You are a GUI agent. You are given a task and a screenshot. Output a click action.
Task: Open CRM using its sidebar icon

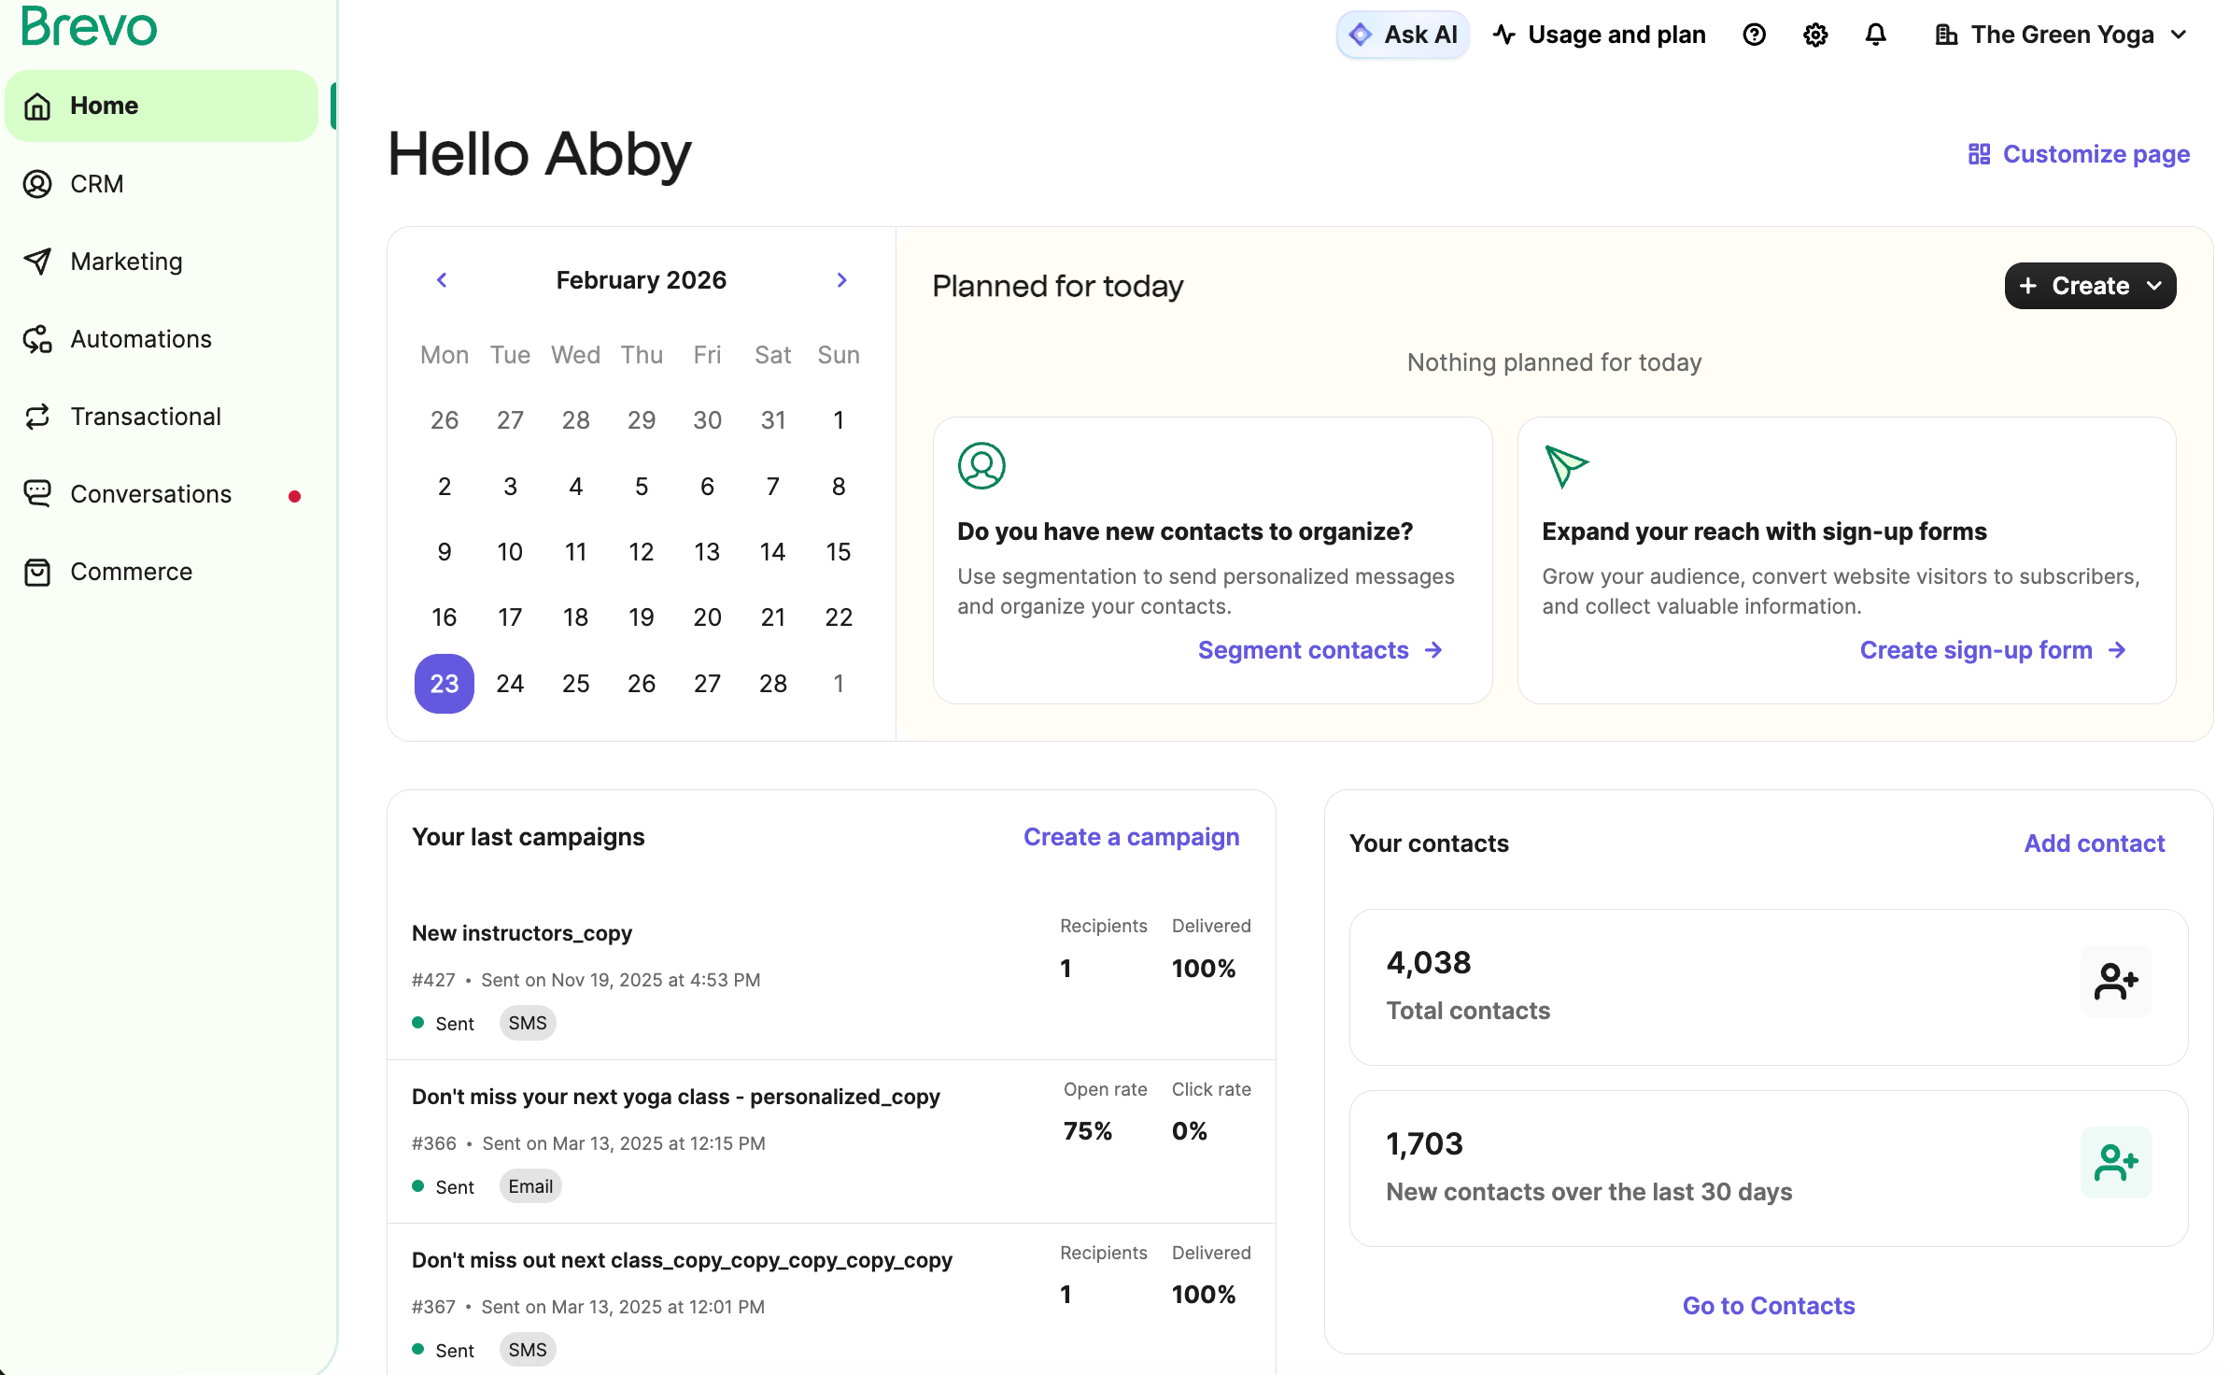click(x=37, y=183)
